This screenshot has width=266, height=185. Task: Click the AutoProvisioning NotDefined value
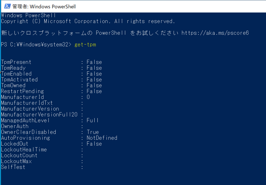102,138
